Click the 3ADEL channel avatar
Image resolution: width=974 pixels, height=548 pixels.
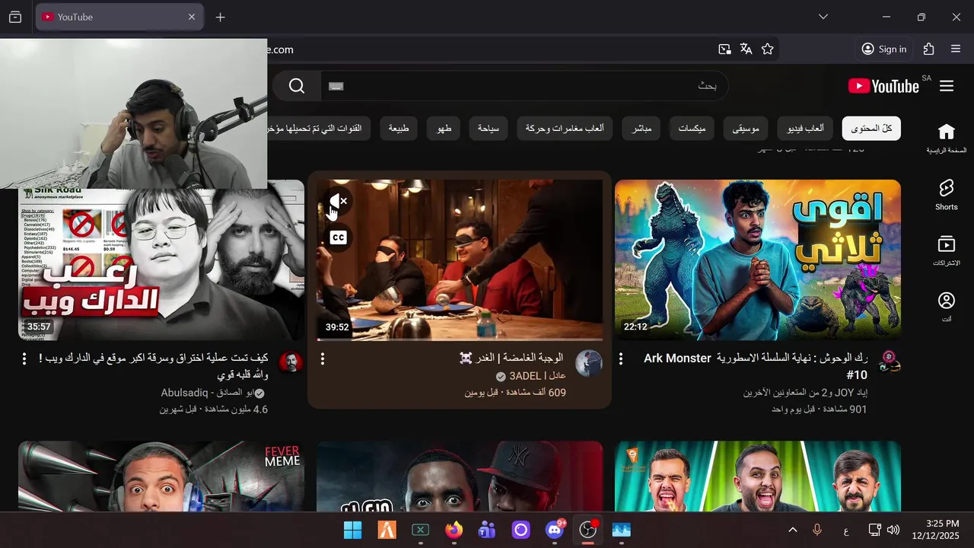coord(588,363)
